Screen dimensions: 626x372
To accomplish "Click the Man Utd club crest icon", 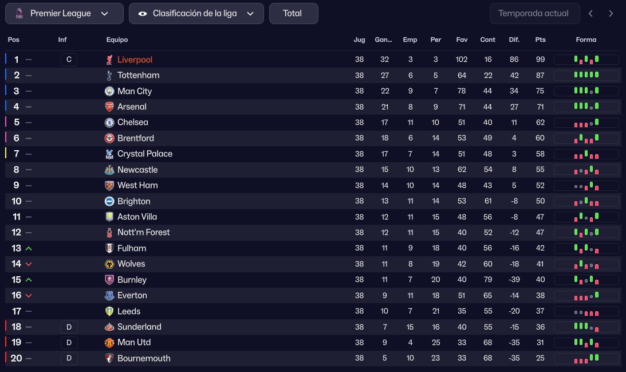I will click(x=109, y=343).
